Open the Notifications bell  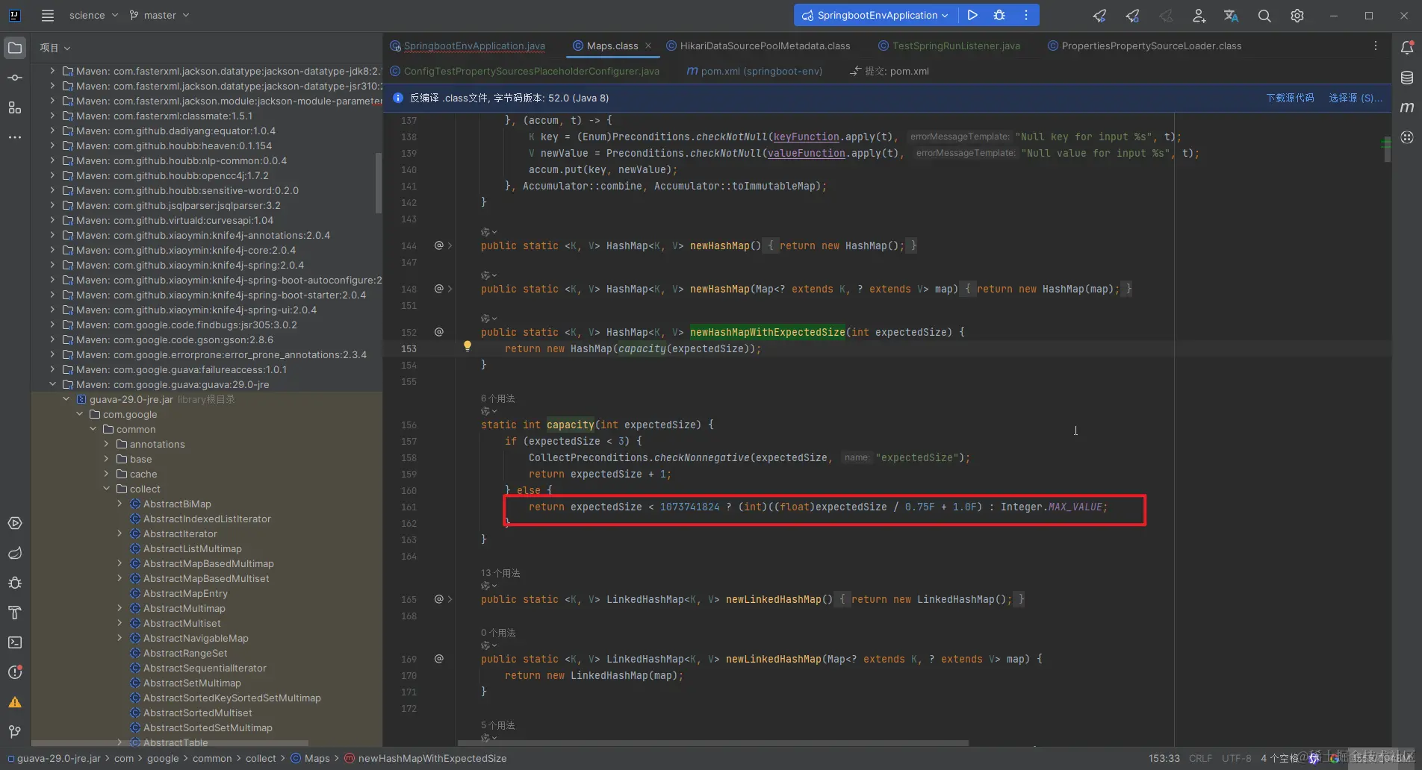(1407, 48)
